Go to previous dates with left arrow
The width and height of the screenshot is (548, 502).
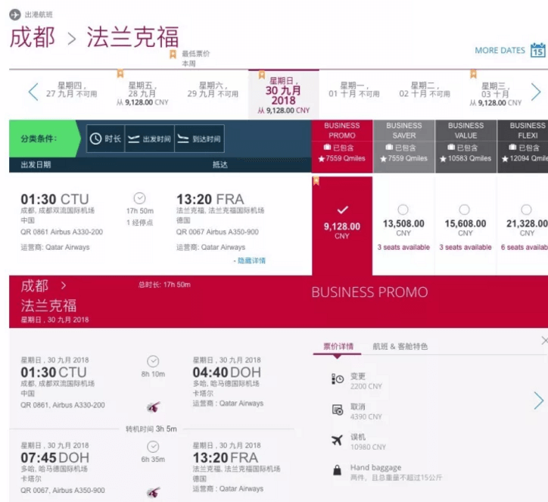pos(33,92)
